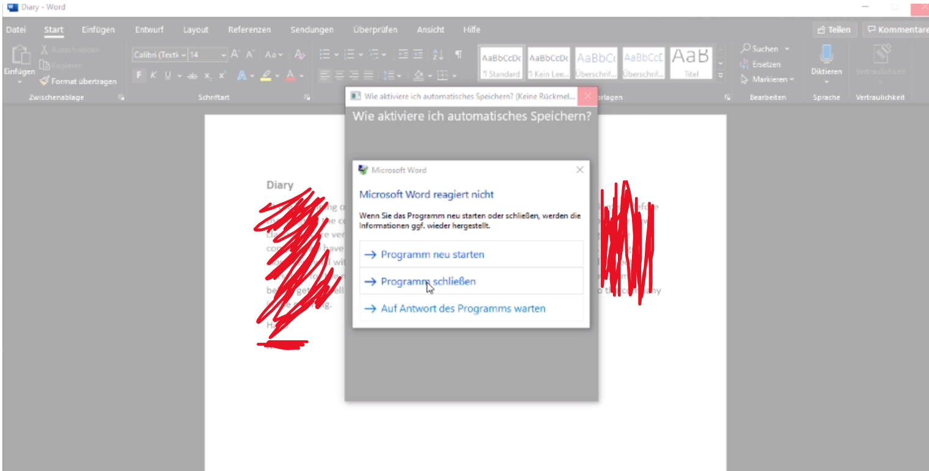Choose Programm neu starten option
The width and height of the screenshot is (929, 471).
click(x=471, y=254)
